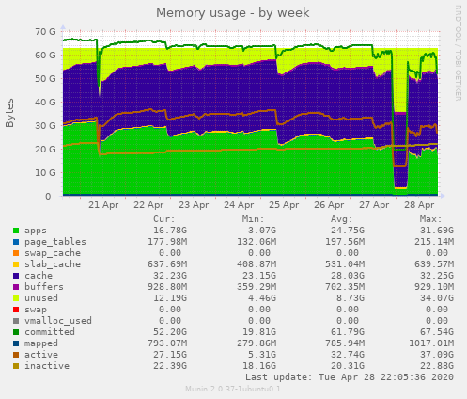Click the 'Avg:' column header

(x=342, y=219)
